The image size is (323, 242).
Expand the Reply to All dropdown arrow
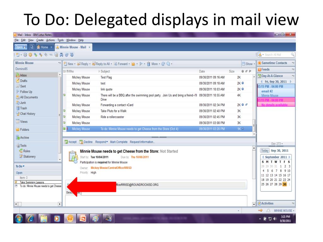[x=111, y=64]
